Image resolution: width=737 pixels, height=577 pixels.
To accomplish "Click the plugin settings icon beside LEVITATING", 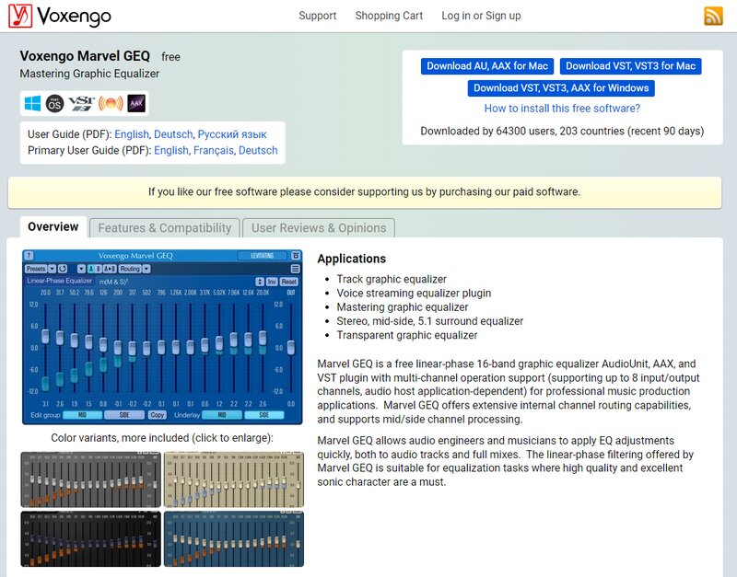I will pos(296,256).
